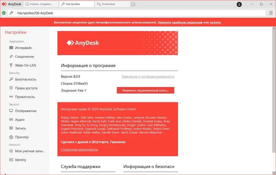This screenshot has height=175, width=276.
Task: Open the Запись recording icon
Action: pos(11,128)
